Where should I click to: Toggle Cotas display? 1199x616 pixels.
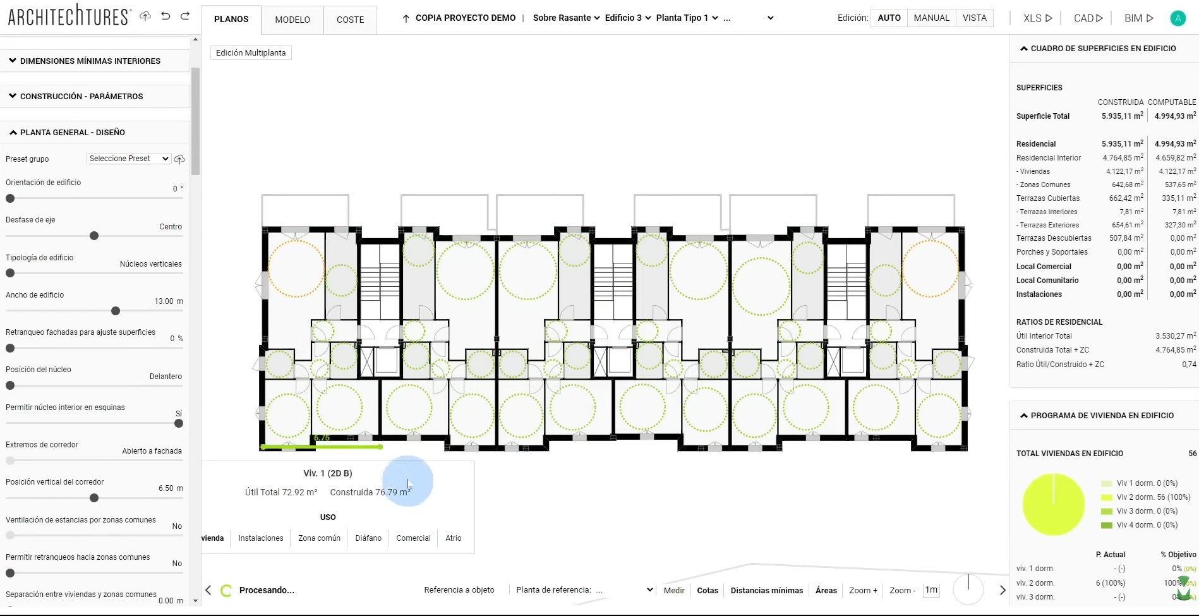(708, 590)
